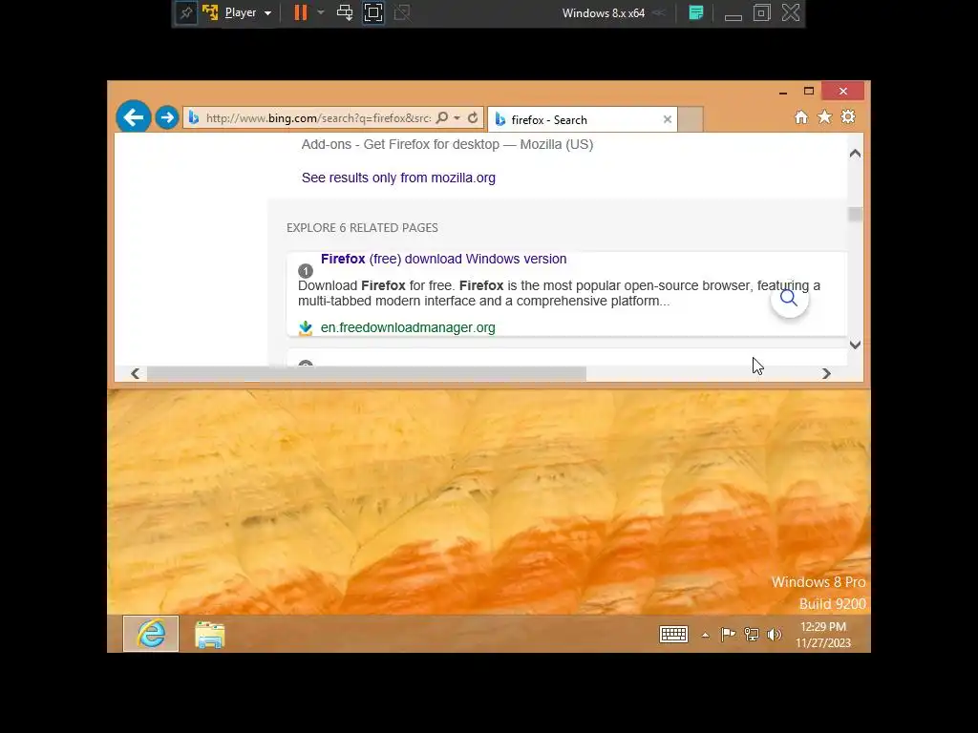The image size is (978, 733).
Task: Click the floating blue search magnifier button
Action: click(789, 299)
